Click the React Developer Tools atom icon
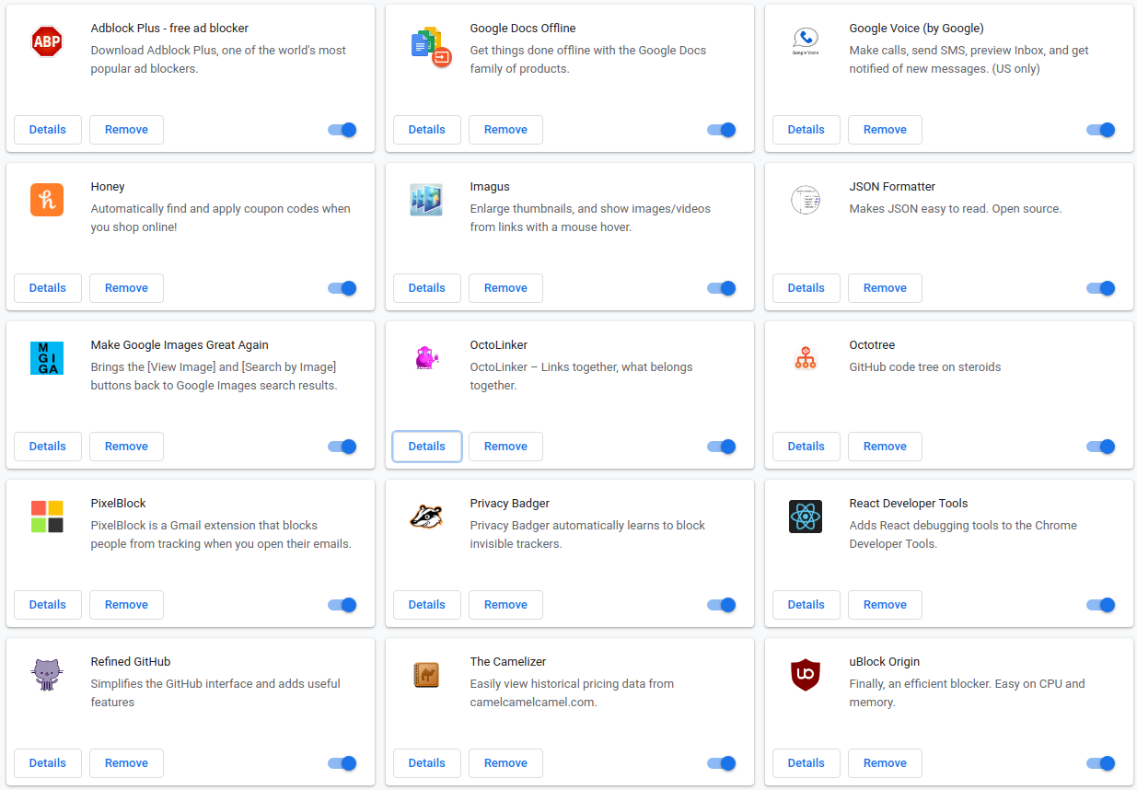Image resolution: width=1137 pixels, height=790 pixels. [x=806, y=517]
